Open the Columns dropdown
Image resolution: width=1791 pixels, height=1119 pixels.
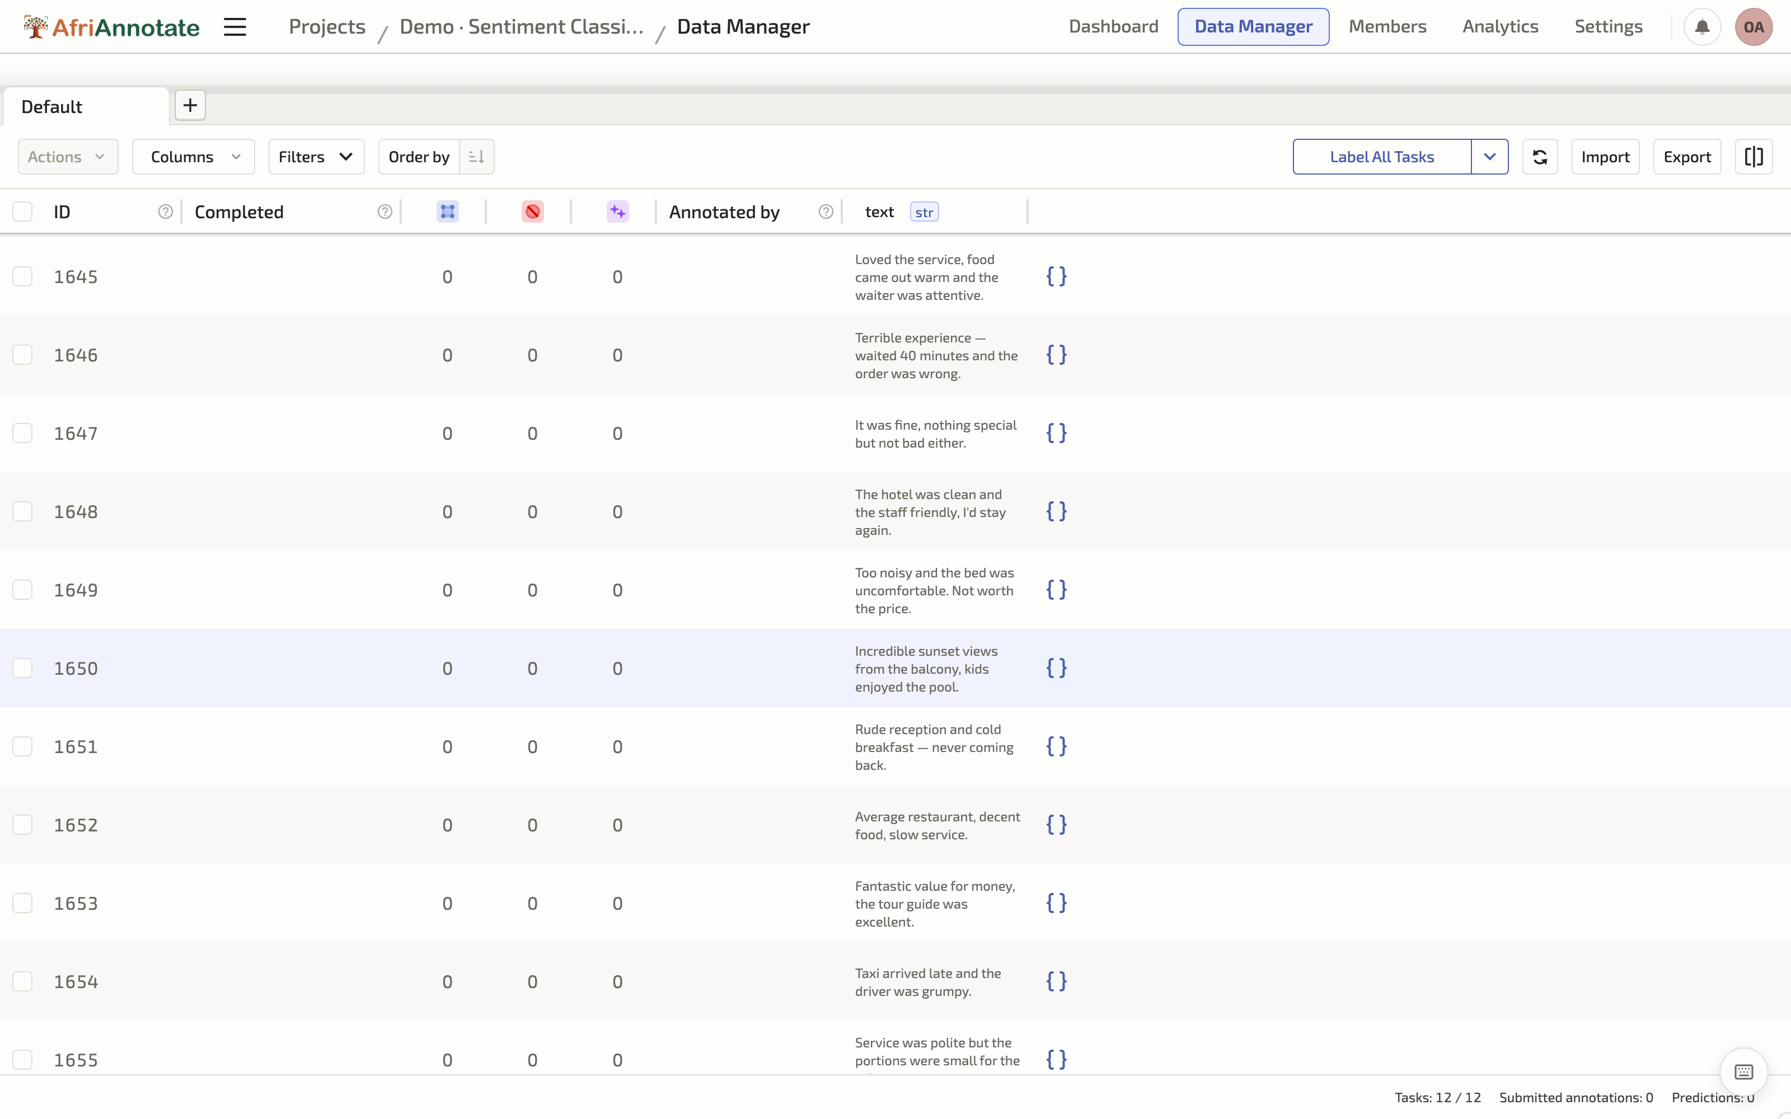tap(193, 157)
